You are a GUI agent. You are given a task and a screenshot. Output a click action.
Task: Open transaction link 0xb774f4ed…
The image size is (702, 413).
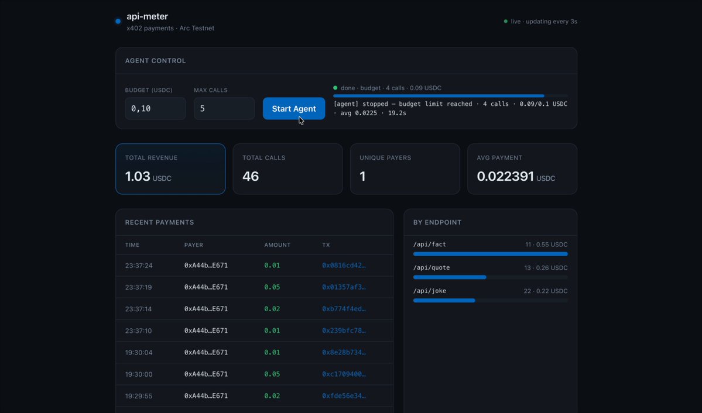344,309
